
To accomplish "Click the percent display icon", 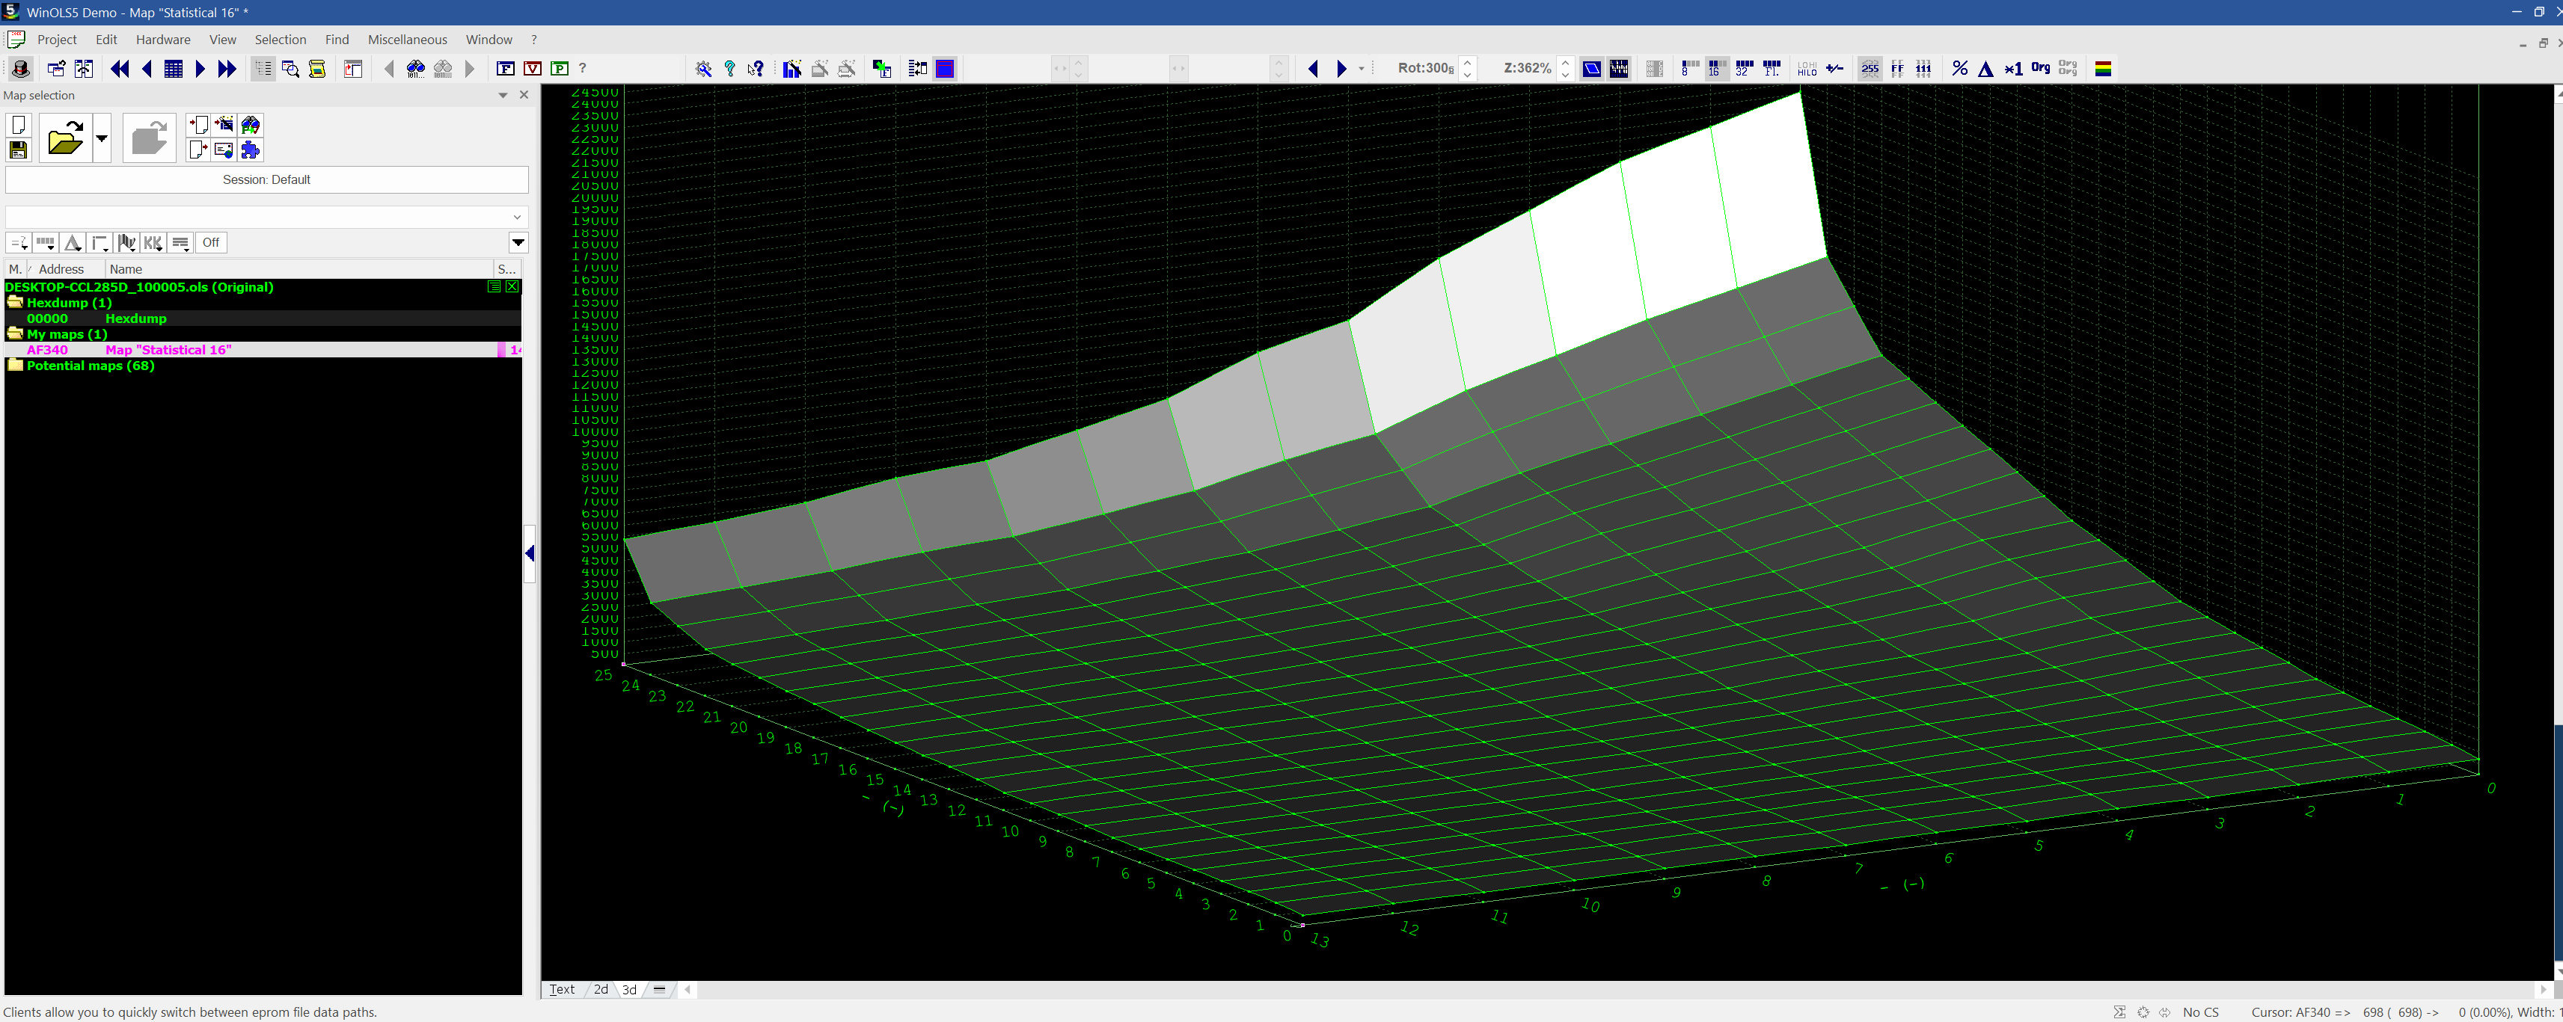I will [1959, 69].
